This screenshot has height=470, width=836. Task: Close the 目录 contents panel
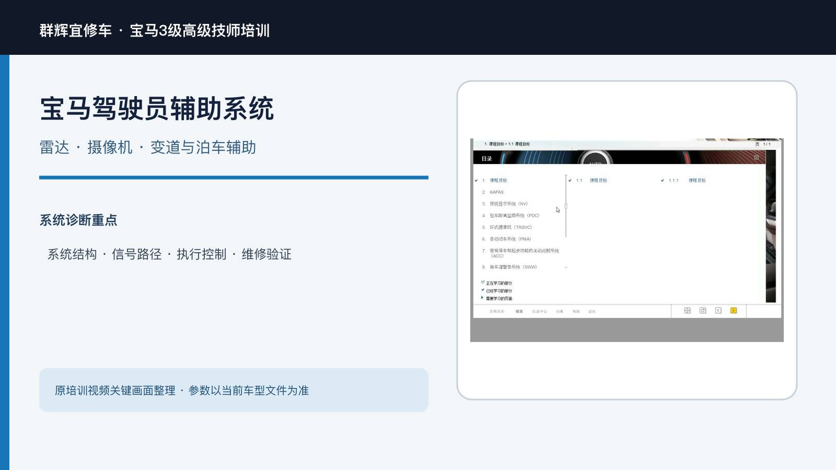[x=756, y=158]
